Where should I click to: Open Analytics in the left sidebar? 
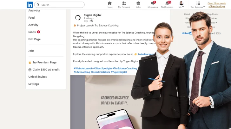click(x=34, y=11)
